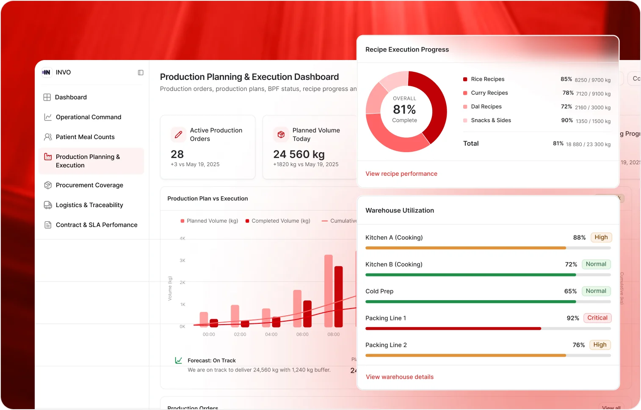The image size is (641, 410).
Task: Click the Logistics truck icon
Action: [48, 205]
